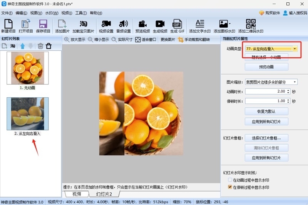Save the project via 保存项目
308x205 pixels.
[43, 26]
